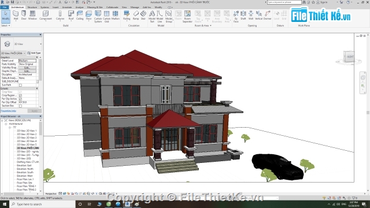Collapse the Graphics properties group
Image resolution: width=370 pixels, height=208 pixels.
[x=37, y=57]
